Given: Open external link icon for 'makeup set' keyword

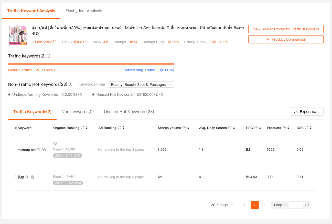Looking at the screenshot, I should [x=38, y=150].
